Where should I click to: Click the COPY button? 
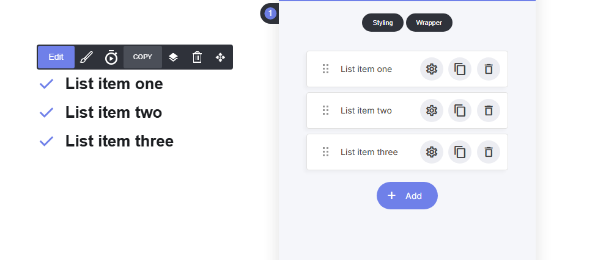(x=142, y=57)
